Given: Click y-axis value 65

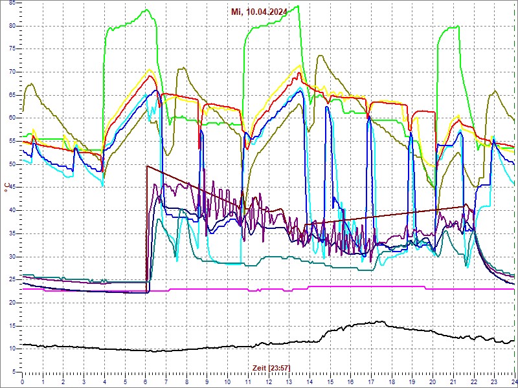Looking at the screenshot, I should (x=12, y=95).
